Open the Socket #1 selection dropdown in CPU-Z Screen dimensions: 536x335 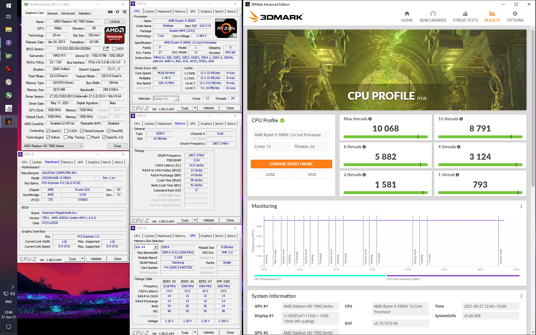[176, 99]
